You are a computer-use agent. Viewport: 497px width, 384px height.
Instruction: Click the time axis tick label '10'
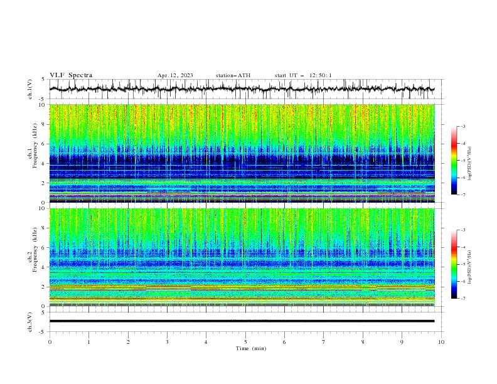(x=441, y=342)
